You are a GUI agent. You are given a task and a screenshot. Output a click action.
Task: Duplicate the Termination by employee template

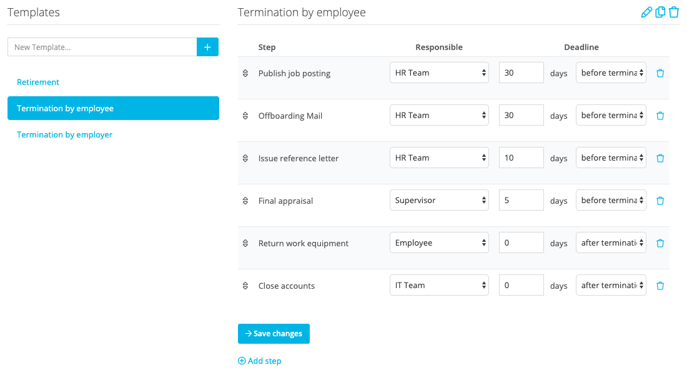coord(660,11)
